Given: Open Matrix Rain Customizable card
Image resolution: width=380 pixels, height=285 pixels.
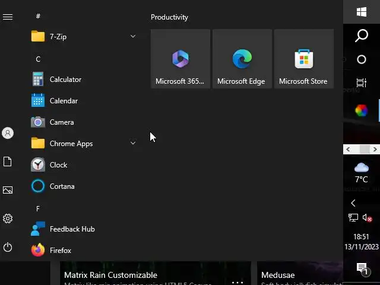Looking at the screenshot, I should tap(156, 273).
